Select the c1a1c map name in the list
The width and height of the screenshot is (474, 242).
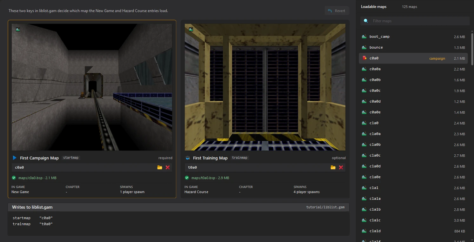[375, 220]
